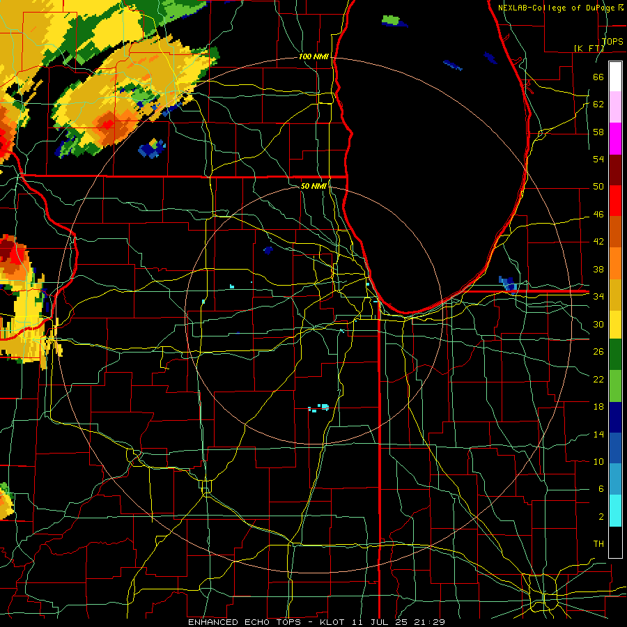Click the 62 value on the scale
627x627 pixels.
(598, 104)
